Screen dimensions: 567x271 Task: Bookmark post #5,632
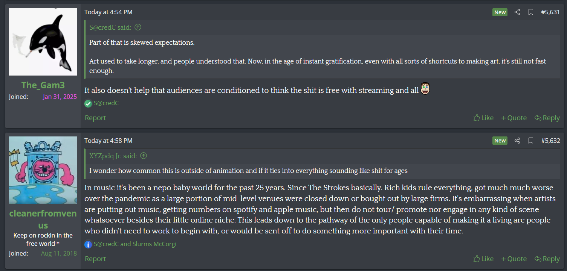(x=531, y=141)
